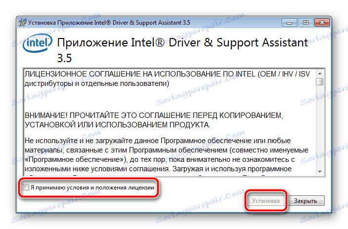Image resolution: width=348 pixels, height=229 pixels.
Task: Check 'Я принимаю условия и положения лицензии' box
Action: 26,188
